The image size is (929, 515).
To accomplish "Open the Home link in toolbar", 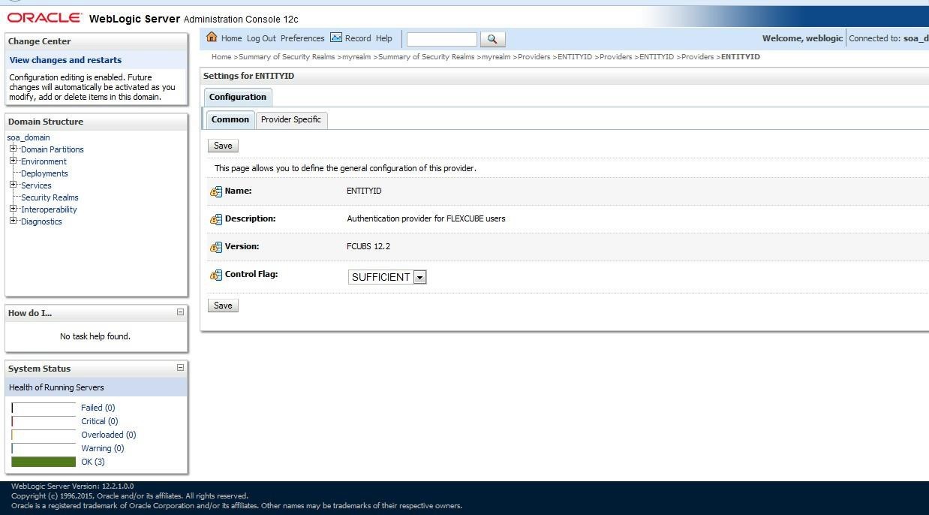I will pyautogui.click(x=231, y=38).
